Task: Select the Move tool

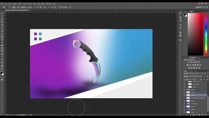Action: coord(2,13)
